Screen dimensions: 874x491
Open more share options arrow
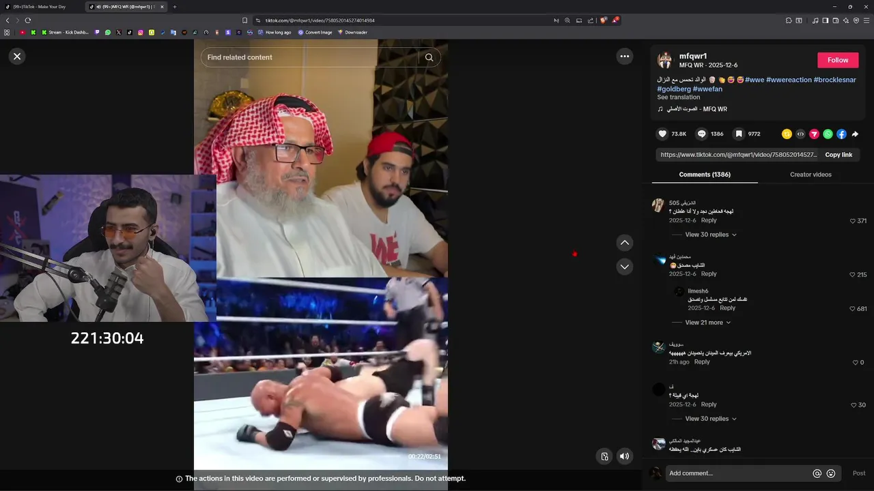coord(855,134)
